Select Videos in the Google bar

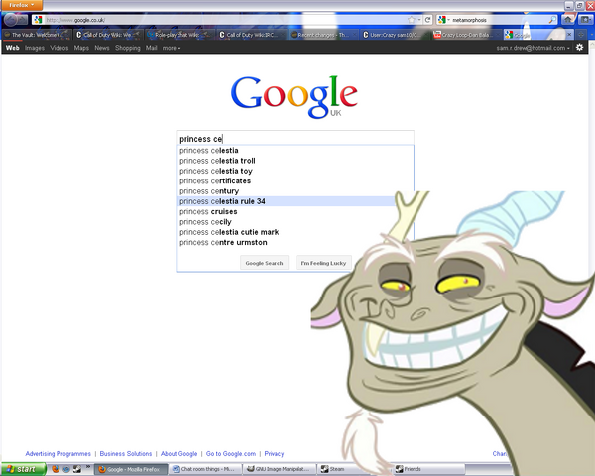click(x=59, y=48)
